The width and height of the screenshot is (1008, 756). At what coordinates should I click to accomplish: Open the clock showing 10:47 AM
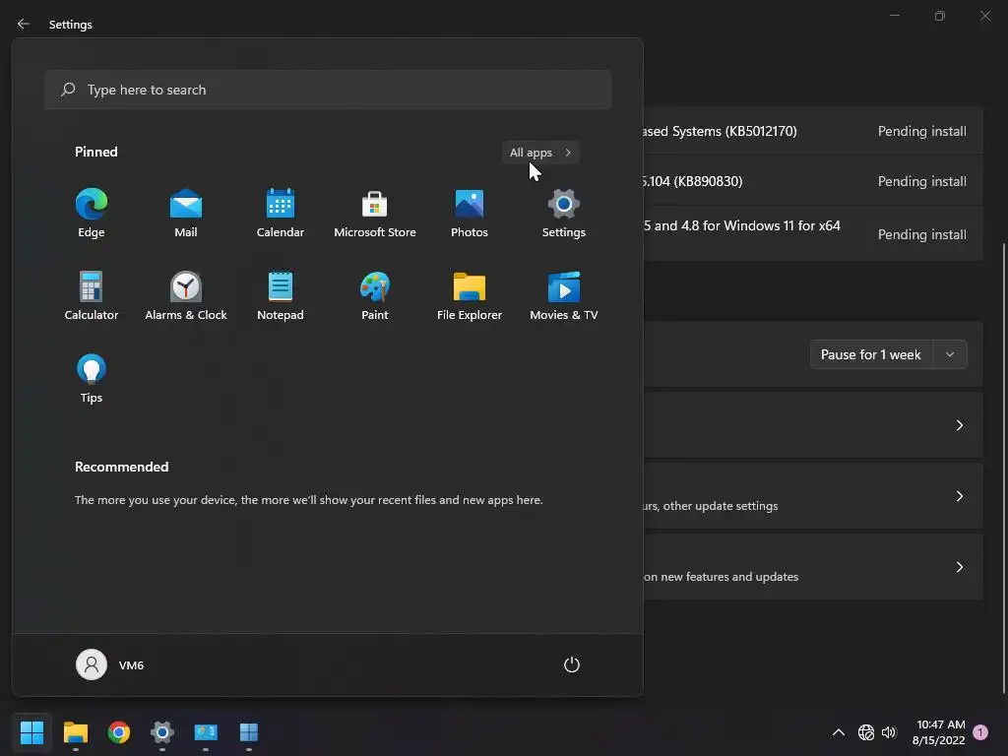point(938,732)
